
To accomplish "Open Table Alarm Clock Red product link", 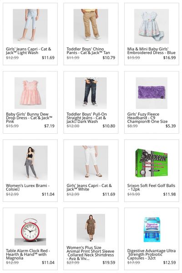I will tap(28, 254).
